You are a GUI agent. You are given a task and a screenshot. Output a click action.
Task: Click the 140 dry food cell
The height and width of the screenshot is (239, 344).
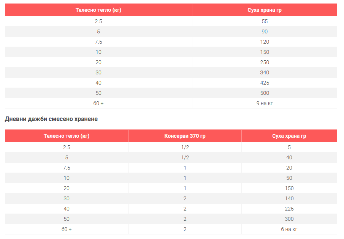(x=289, y=198)
